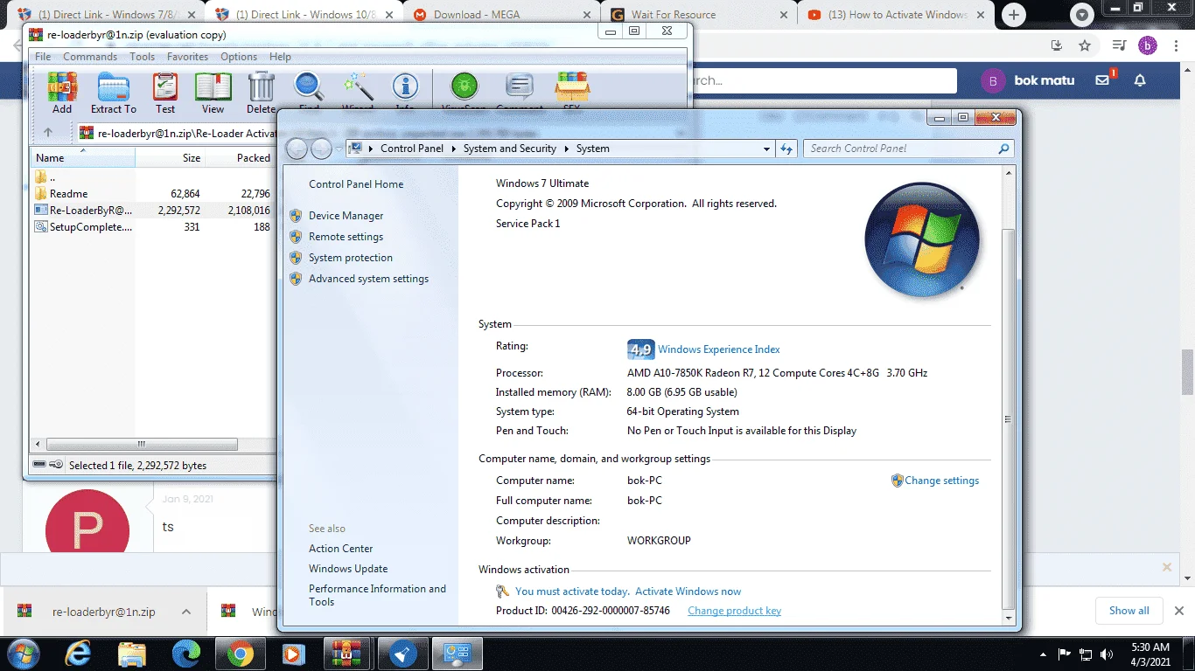Open the Chrome profile avatar menu

(x=1148, y=45)
